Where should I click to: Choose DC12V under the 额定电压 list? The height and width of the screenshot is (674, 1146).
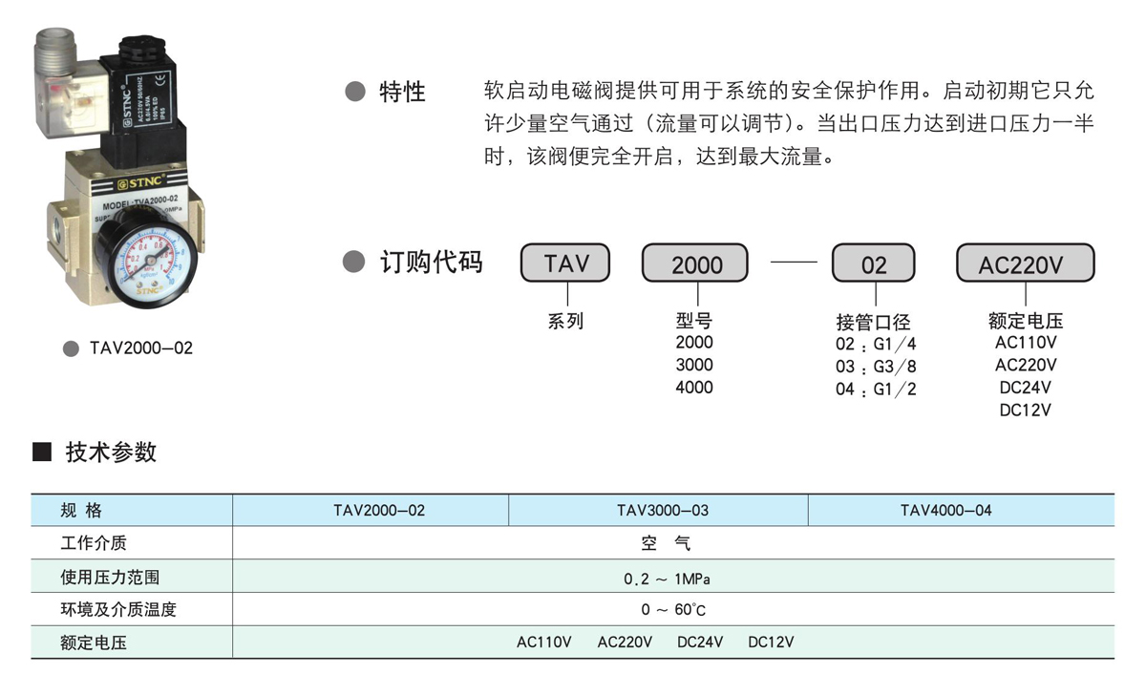coord(1025,411)
